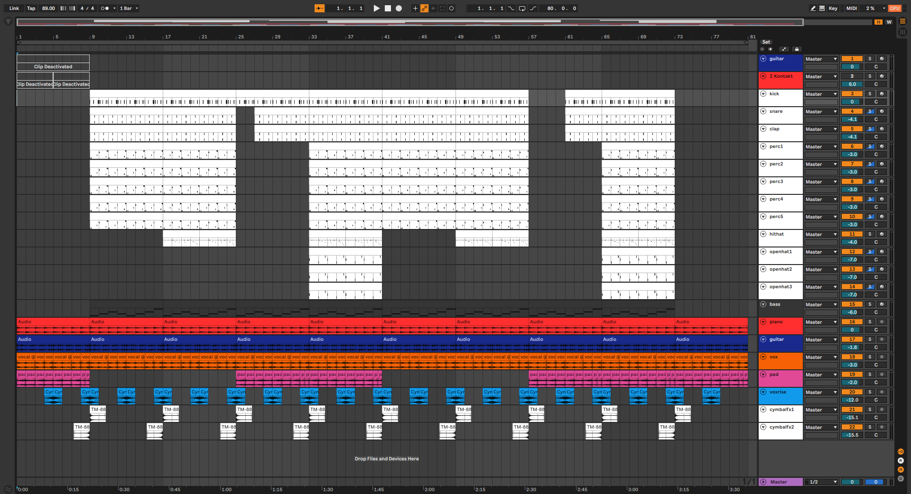This screenshot has height=494, width=911.
Task: Fold the 2 Kontakt track
Action: [763, 76]
